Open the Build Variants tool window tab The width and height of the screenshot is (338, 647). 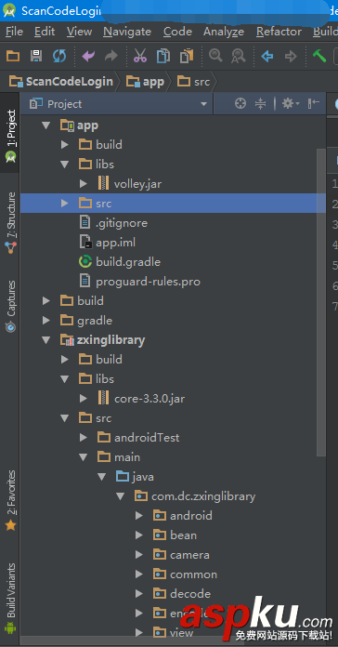[10, 598]
